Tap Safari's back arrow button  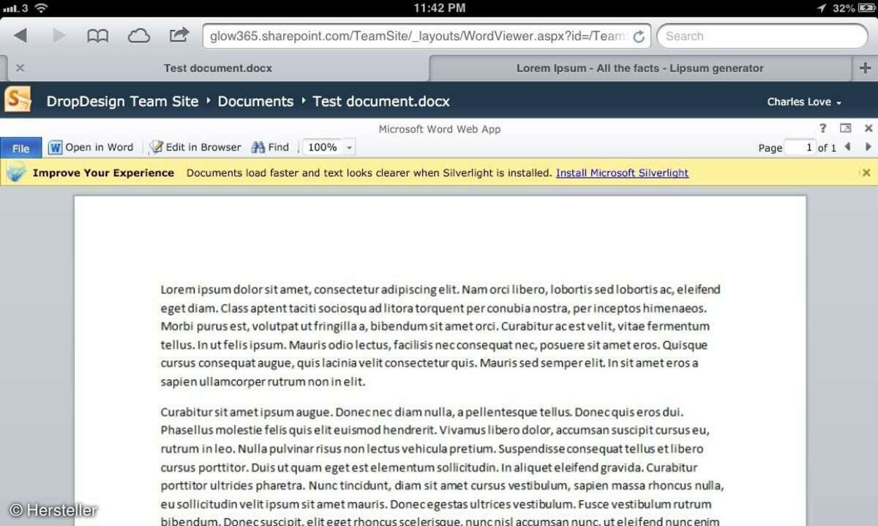click(x=20, y=36)
